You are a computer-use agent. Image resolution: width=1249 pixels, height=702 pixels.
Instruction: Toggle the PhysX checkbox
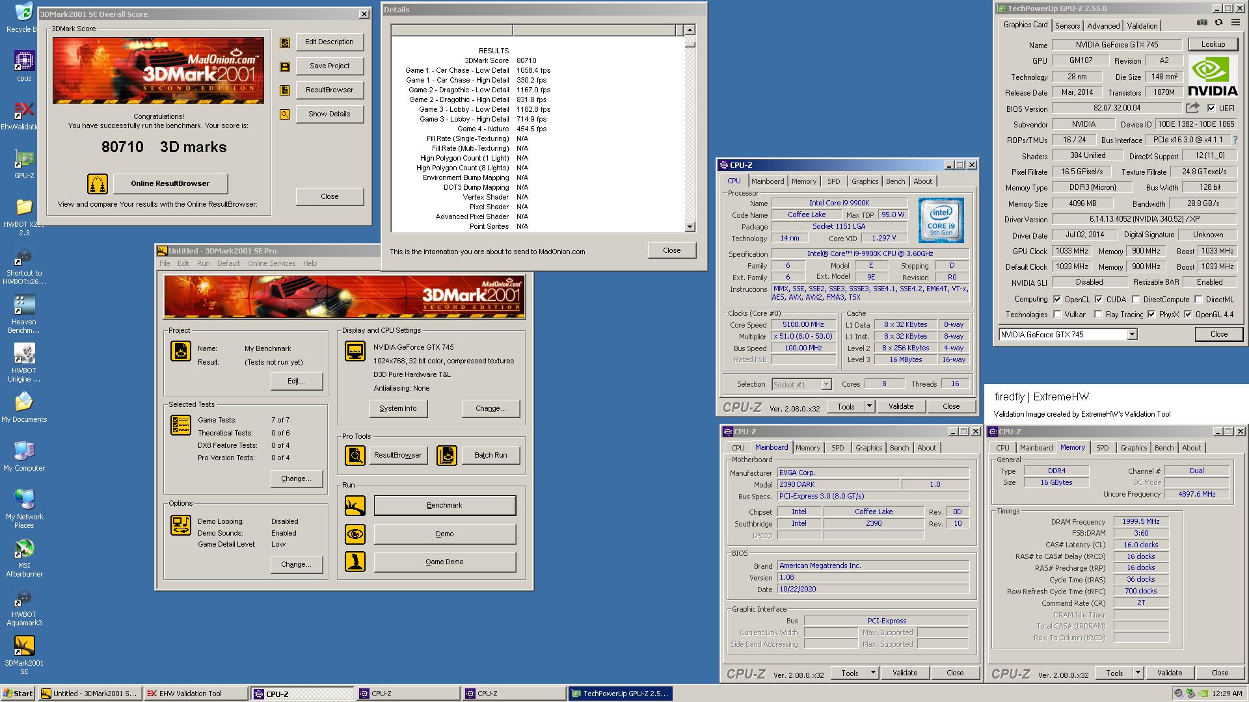[x=1151, y=314]
